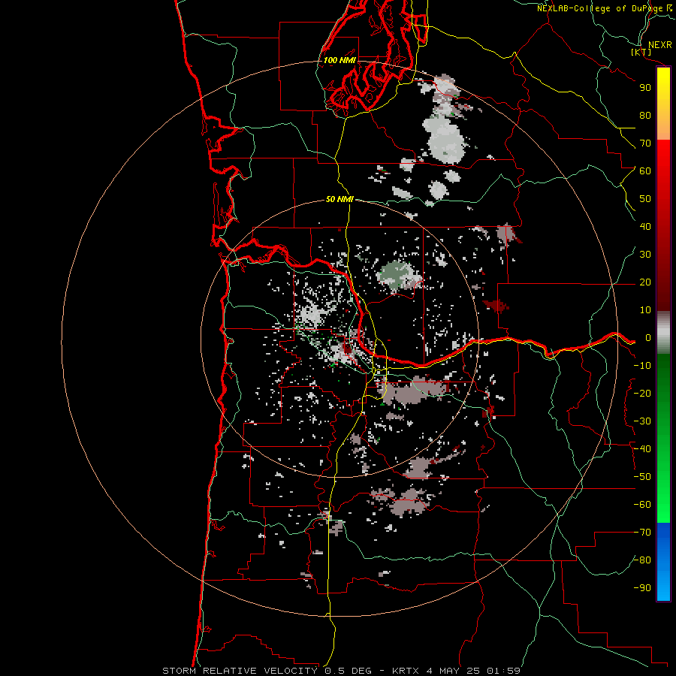Viewport: 676px width, 676px height.
Task: Click the -70 scale value
Action: pos(642,533)
